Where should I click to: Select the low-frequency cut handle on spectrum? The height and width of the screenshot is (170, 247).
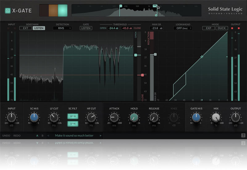point(121,6)
